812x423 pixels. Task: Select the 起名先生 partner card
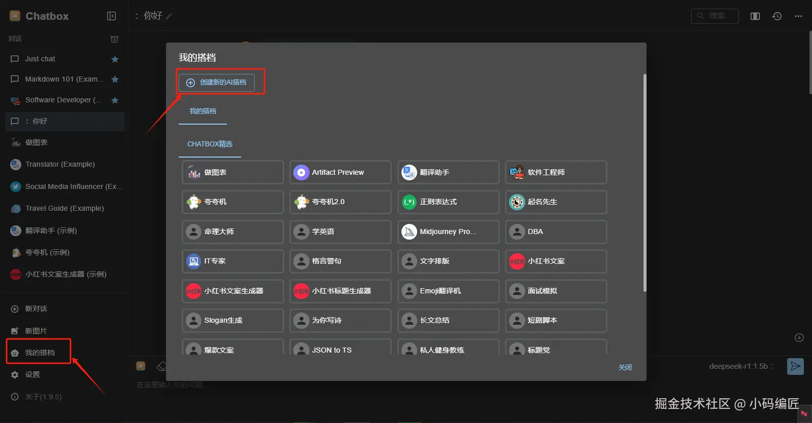[x=556, y=202]
